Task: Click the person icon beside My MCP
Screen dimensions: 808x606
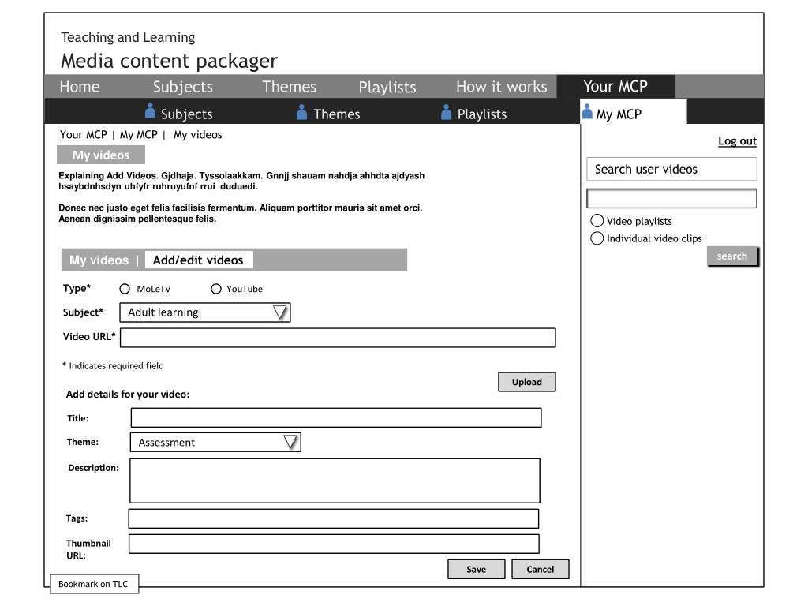Action: click(587, 111)
